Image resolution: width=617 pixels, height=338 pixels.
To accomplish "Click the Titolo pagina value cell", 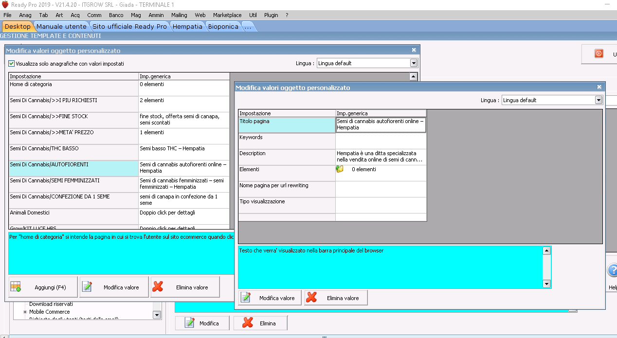I will click(381, 125).
